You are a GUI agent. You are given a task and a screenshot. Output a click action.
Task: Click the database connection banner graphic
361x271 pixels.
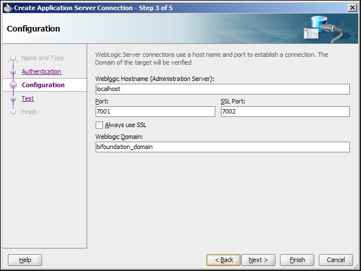pyautogui.click(x=322, y=29)
